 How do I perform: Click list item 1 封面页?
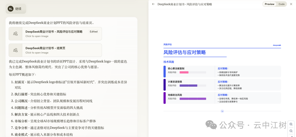[71, 85]
